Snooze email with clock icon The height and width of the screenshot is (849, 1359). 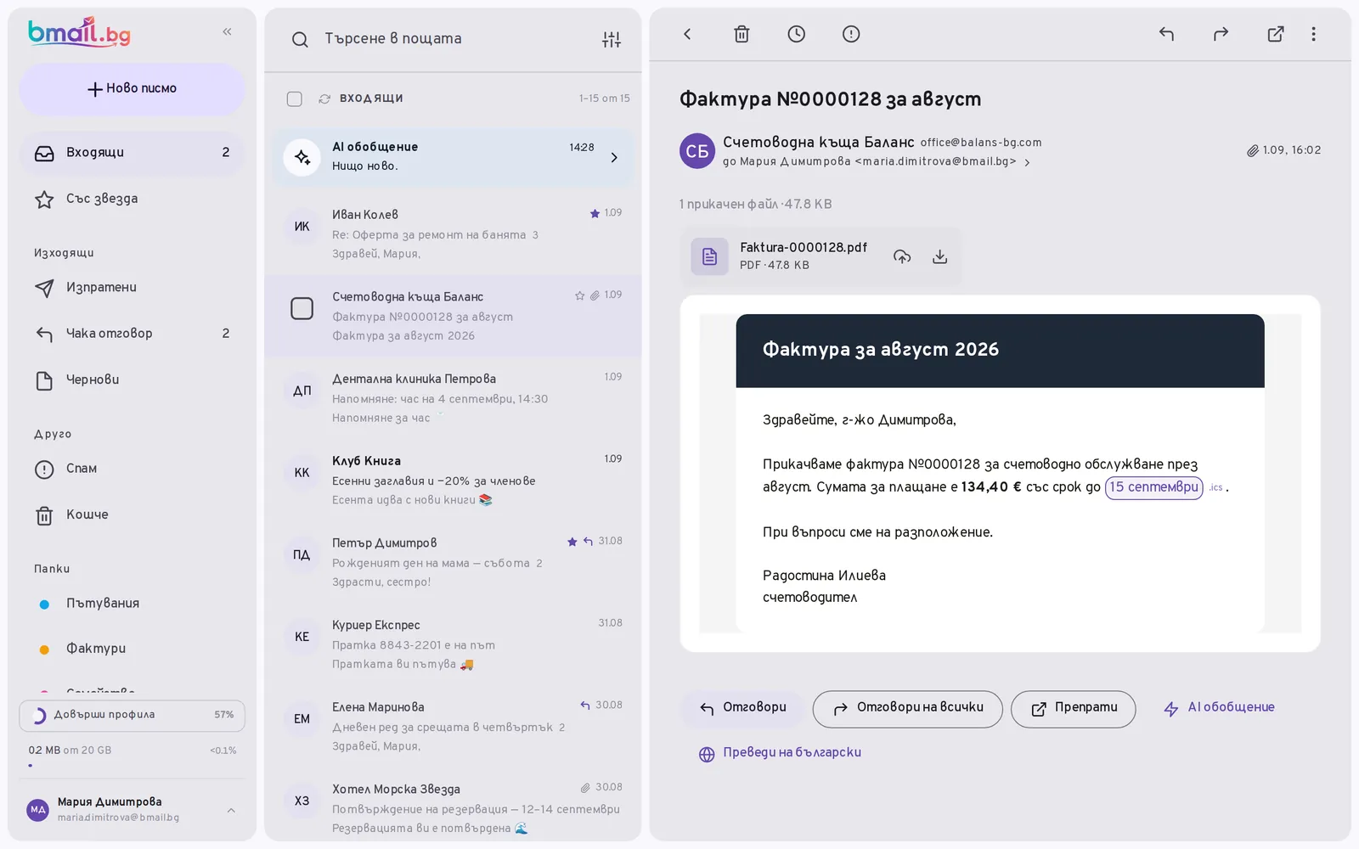(796, 34)
